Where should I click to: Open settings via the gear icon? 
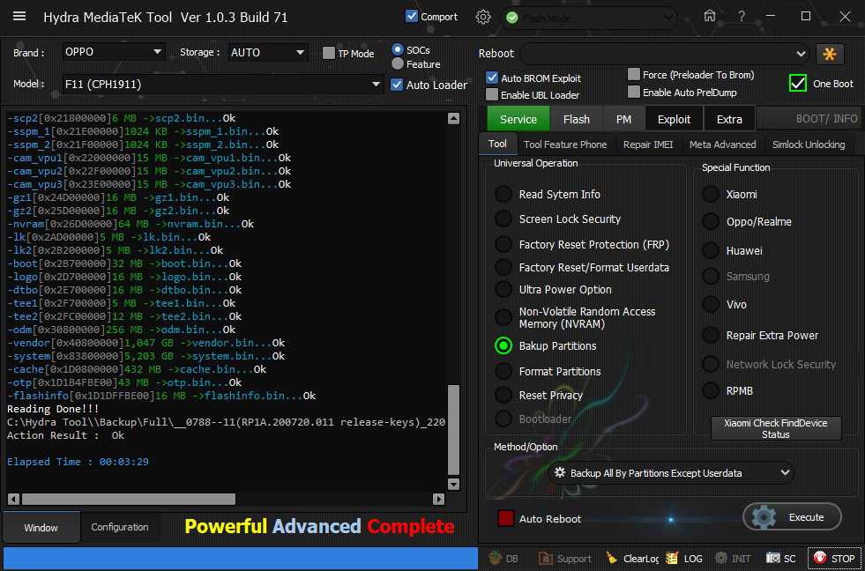(x=482, y=17)
